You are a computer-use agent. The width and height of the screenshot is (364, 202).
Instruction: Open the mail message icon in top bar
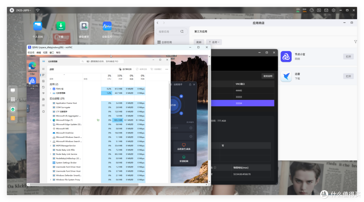click(x=326, y=10)
